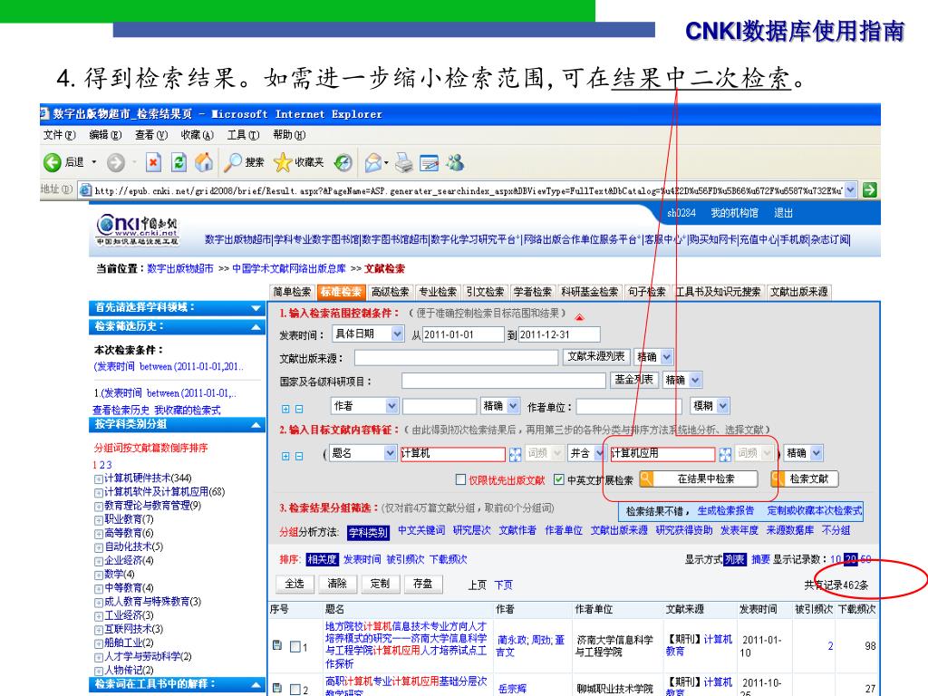Click expand-word icon after 计算机 field

[x=516, y=455]
